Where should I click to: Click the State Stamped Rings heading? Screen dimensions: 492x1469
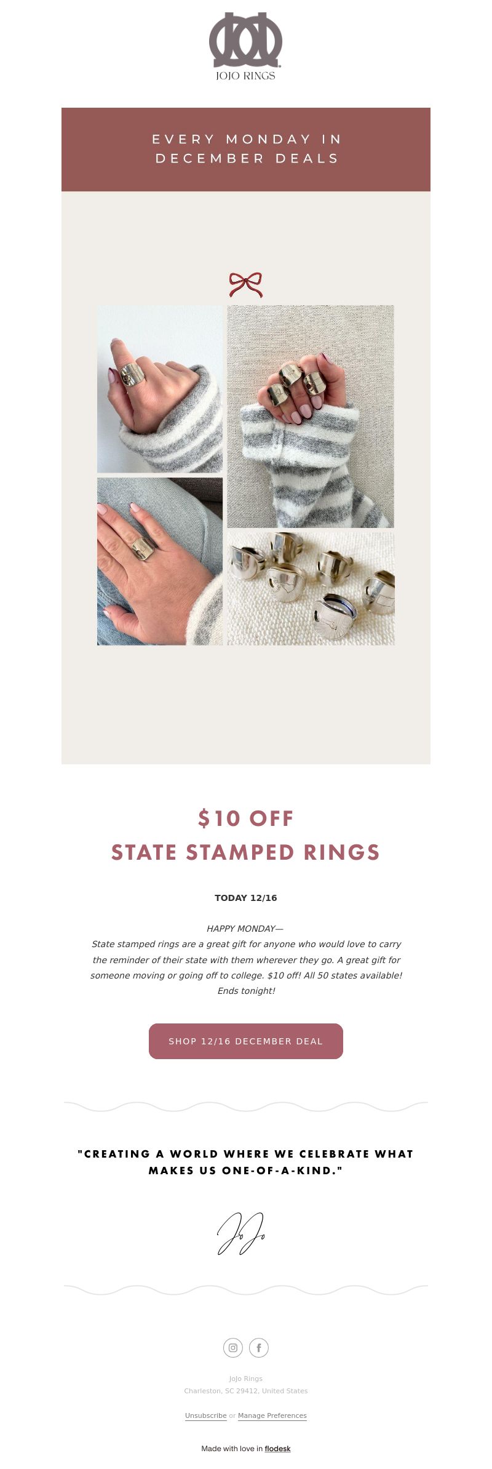[x=246, y=852]
